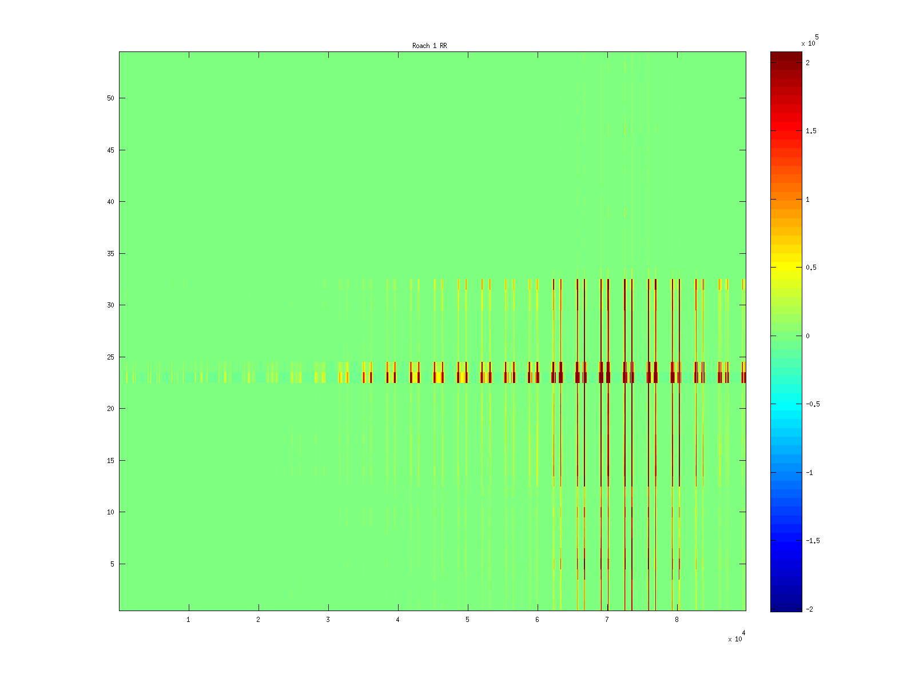Click the x-axis tick label 6
Image resolution: width=915 pixels, height=686 pixels.
tap(537, 620)
